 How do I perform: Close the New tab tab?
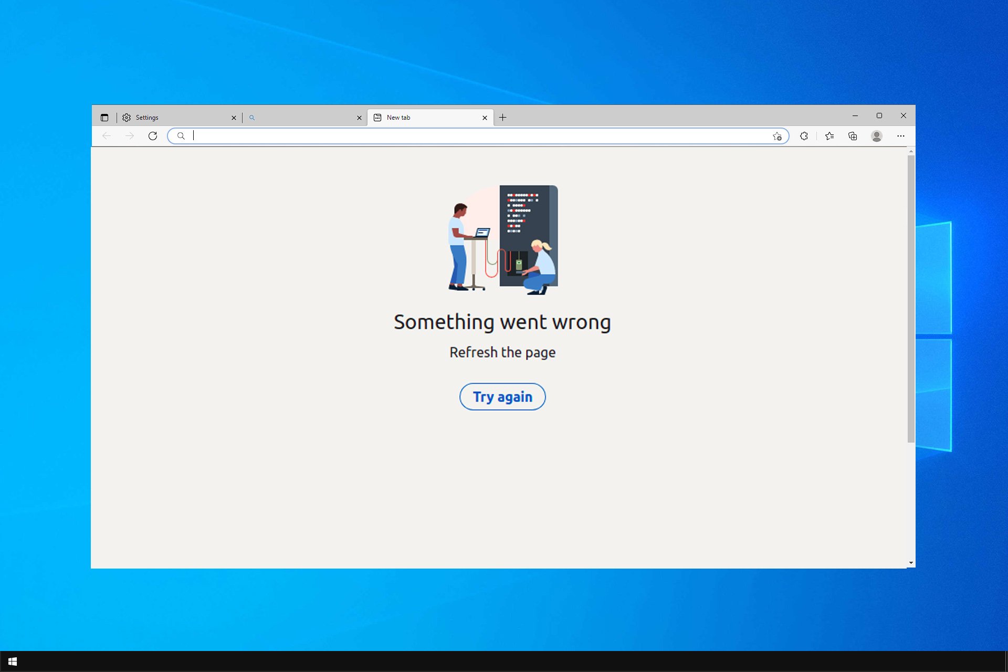tap(485, 118)
